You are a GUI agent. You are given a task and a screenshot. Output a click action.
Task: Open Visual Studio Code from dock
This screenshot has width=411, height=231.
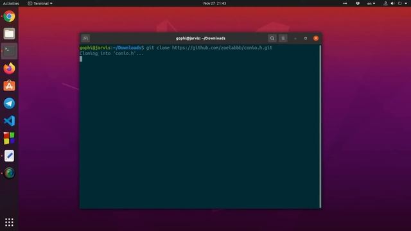(9, 121)
